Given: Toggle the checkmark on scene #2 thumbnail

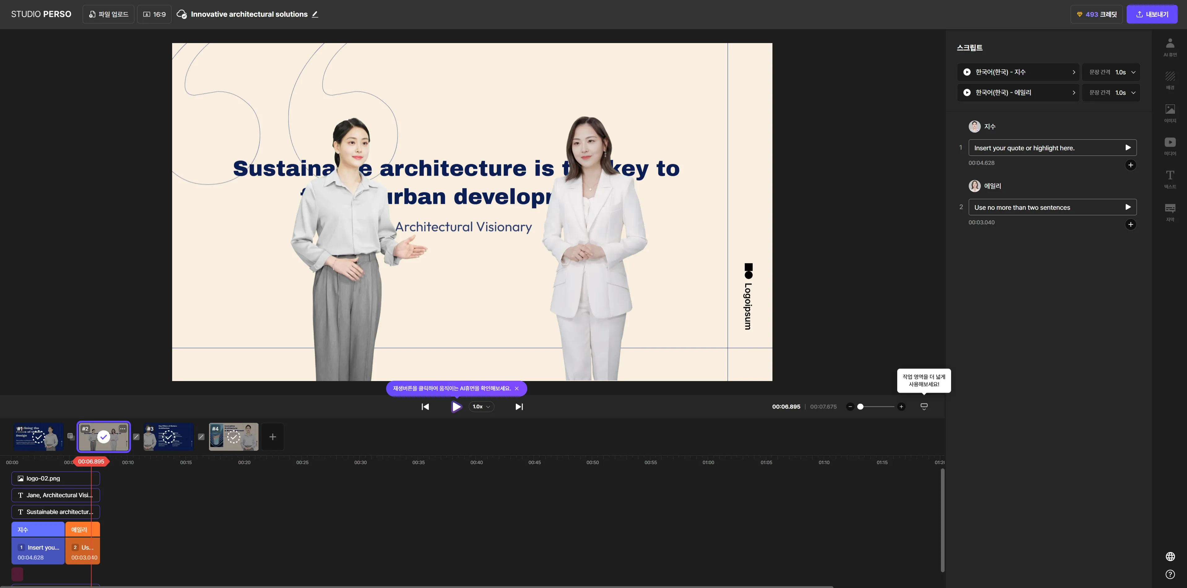Looking at the screenshot, I should (104, 437).
